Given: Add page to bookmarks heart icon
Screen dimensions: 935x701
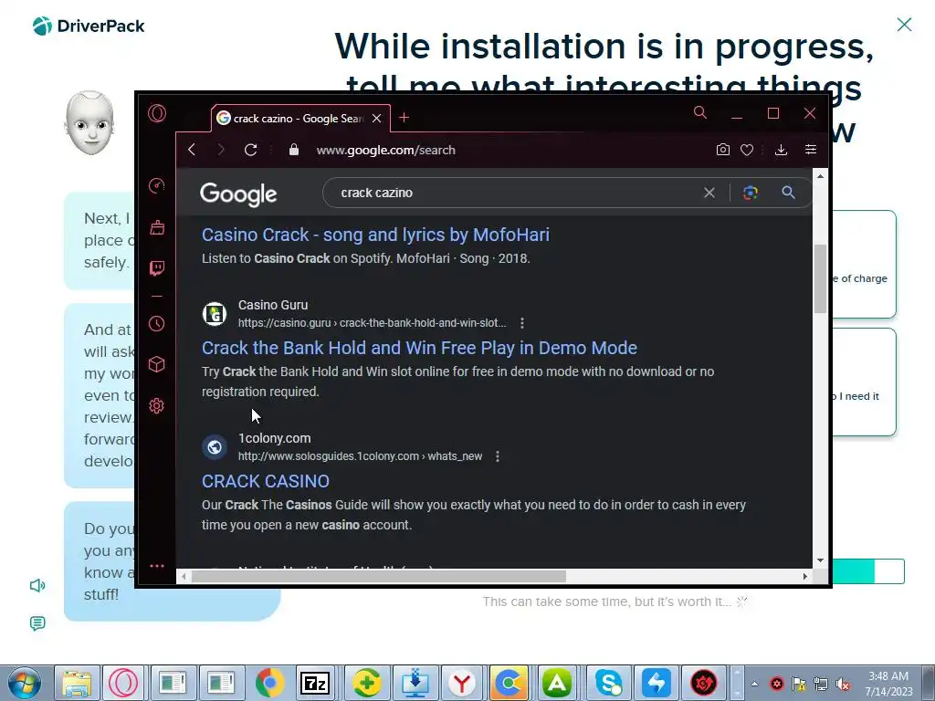Looking at the screenshot, I should coord(747,151).
